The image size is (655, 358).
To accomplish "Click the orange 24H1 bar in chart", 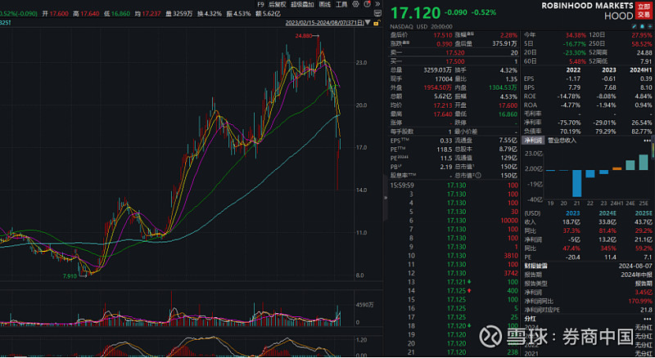I will click(x=617, y=168).
